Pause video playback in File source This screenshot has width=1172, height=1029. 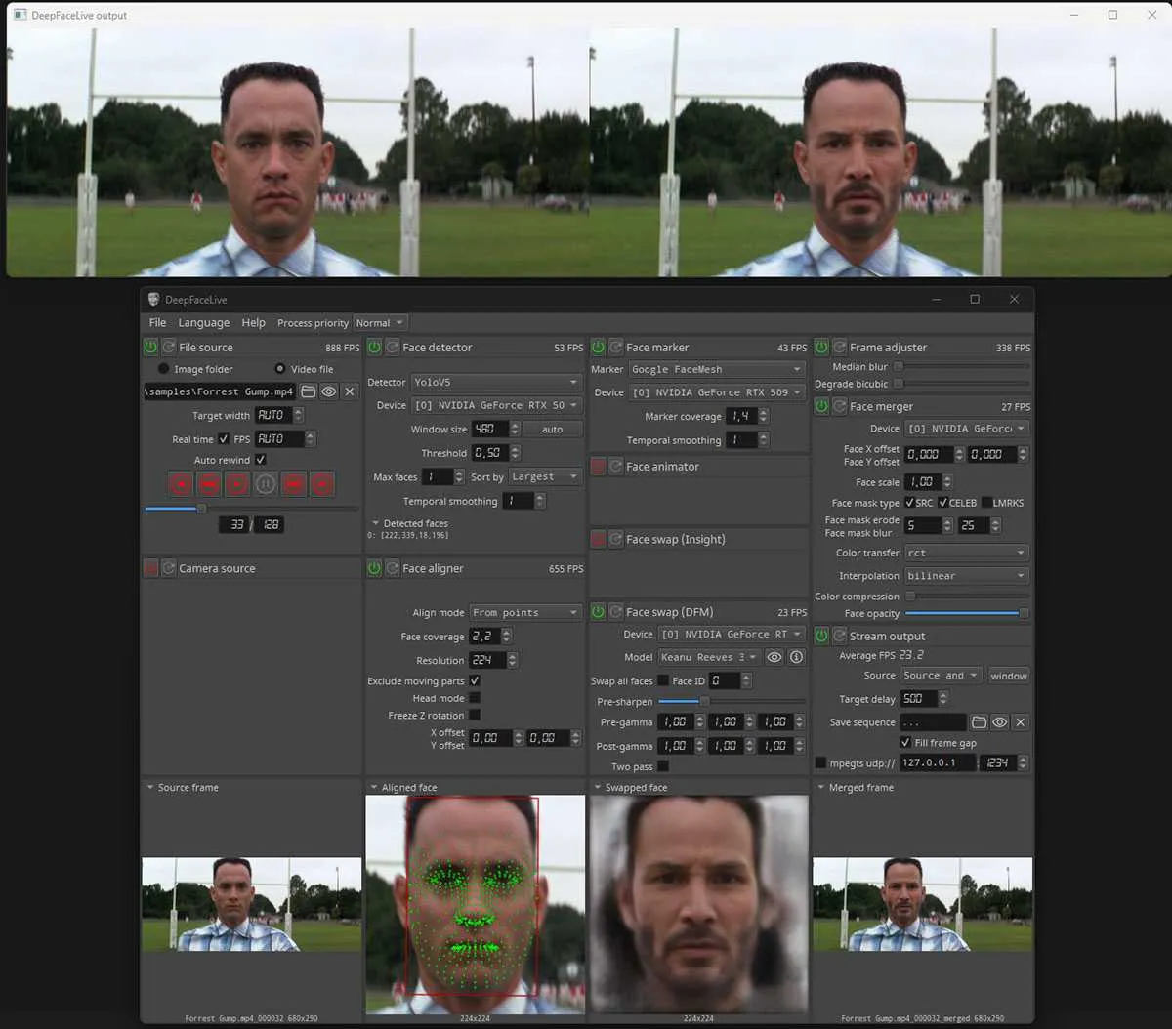pyautogui.click(x=266, y=483)
